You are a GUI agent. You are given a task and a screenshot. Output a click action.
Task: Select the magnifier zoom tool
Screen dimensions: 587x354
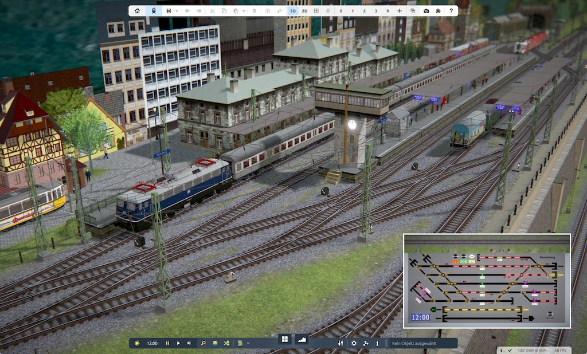point(203,343)
